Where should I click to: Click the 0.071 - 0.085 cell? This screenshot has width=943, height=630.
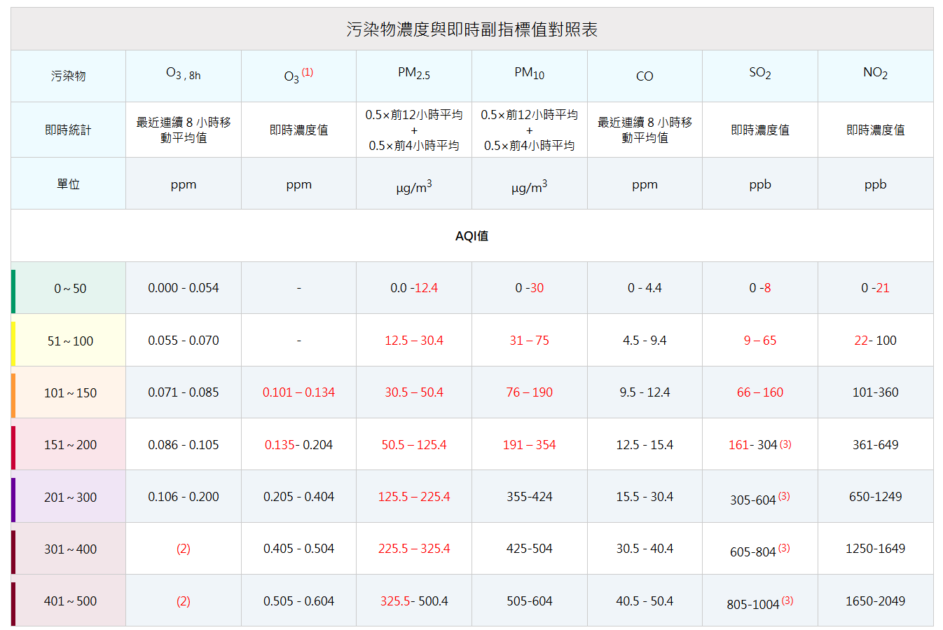point(184,392)
